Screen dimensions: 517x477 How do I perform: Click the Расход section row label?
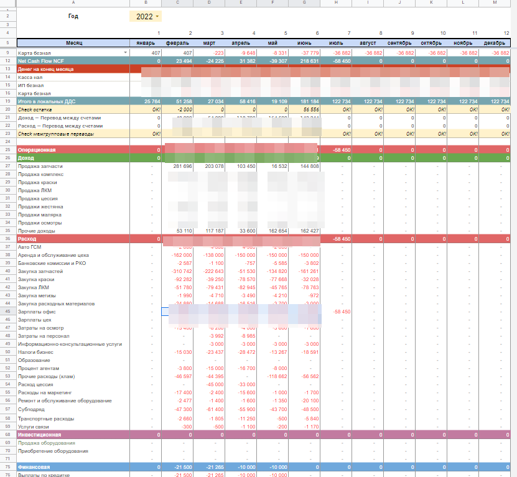(27, 239)
